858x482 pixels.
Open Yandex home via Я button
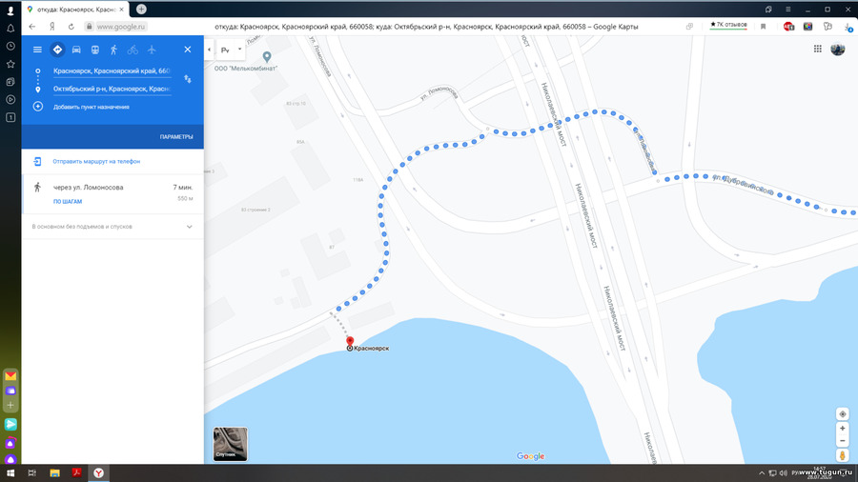(x=52, y=27)
